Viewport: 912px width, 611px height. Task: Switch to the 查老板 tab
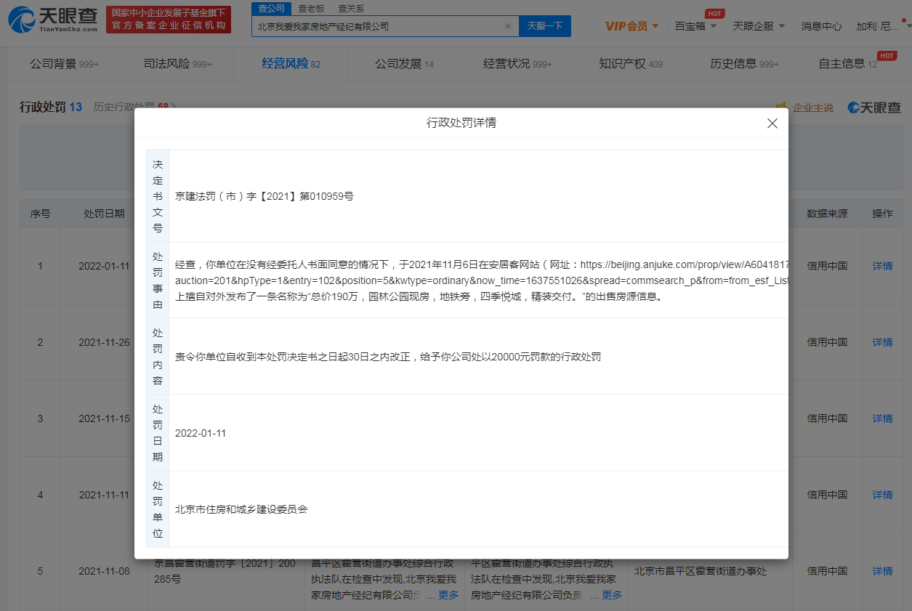pos(311,9)
